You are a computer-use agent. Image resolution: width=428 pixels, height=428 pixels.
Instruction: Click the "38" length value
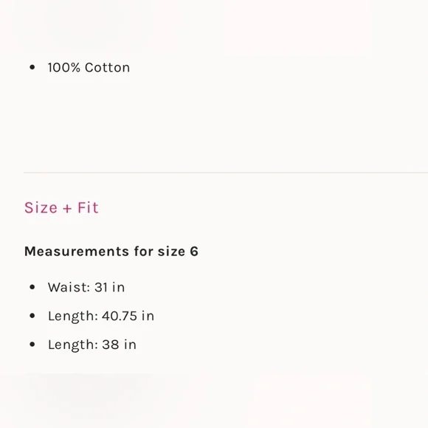click(x=111, y=345)
